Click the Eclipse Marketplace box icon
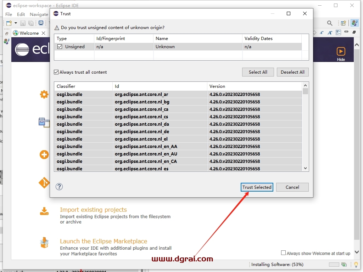363x272 pixels. [x=44, y=243]
